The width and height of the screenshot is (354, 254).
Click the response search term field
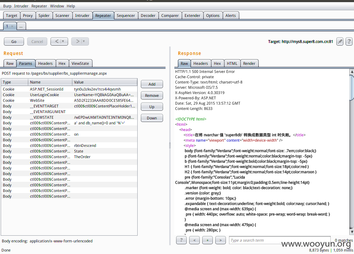tap(280, 240)
